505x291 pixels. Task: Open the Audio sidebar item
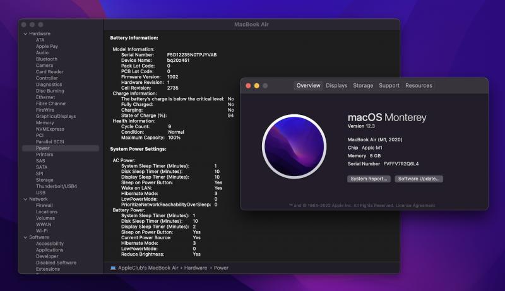click(x=42, y=53)
